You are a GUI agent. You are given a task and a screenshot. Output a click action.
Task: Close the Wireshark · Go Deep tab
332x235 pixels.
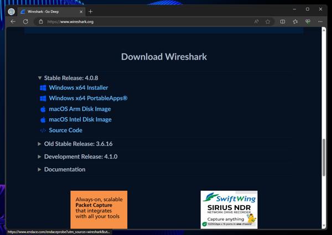pyautogui.click(x=81, y=12)
